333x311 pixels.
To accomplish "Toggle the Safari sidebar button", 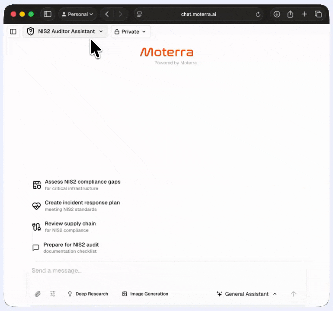I will point(47,14).
